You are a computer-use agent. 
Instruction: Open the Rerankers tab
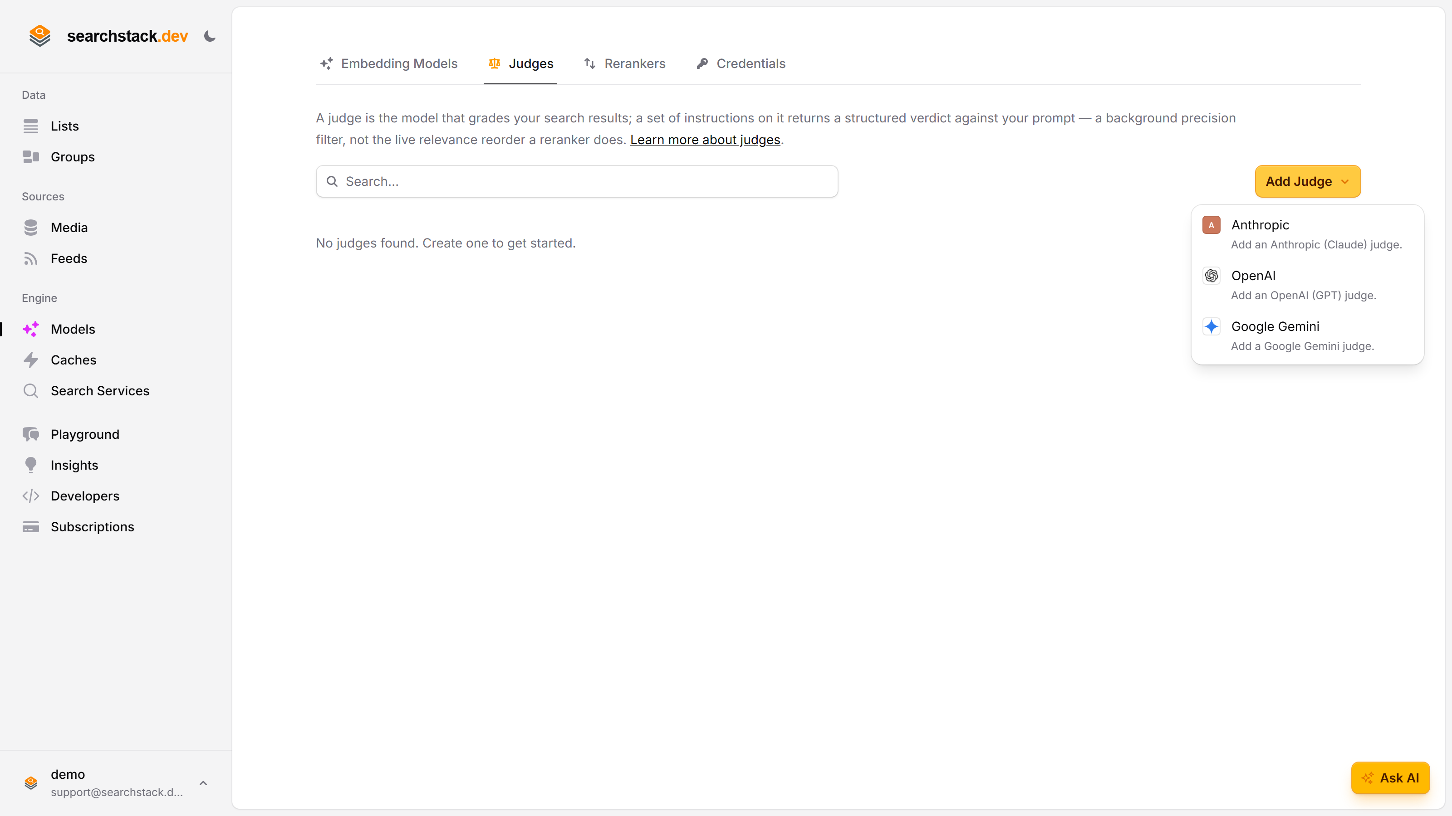pyautogui.click(x=624, y=63)
